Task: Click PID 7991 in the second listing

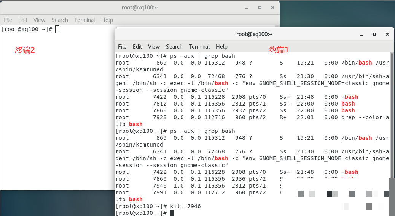Action: point(160,192)
